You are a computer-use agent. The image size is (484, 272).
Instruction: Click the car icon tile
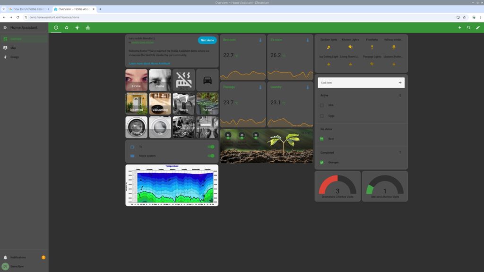(x=207, y=80)
